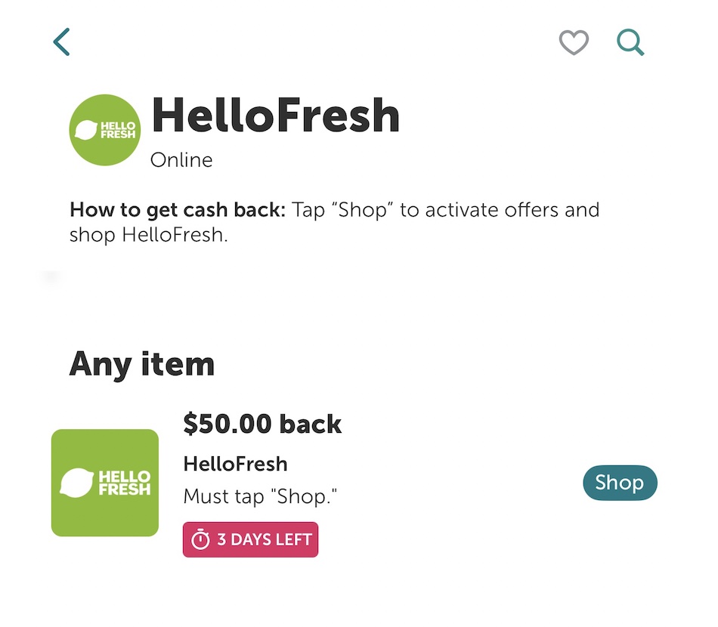Image resolution: width=718 pixels, height=627 pixels.
Task: Open details via the $50.00 back text
Action: click(262, 424)
